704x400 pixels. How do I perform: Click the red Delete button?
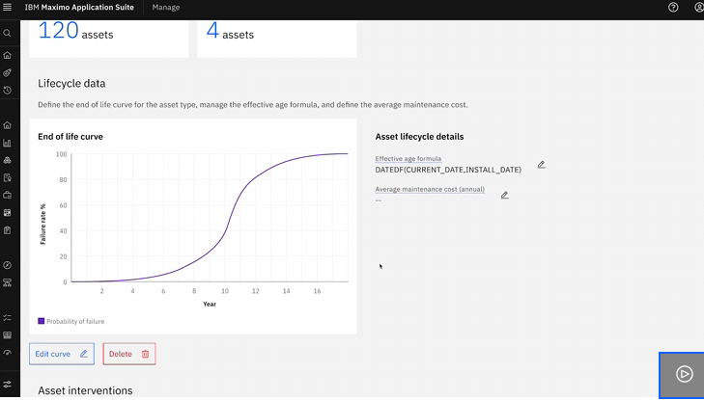(128, 354)
